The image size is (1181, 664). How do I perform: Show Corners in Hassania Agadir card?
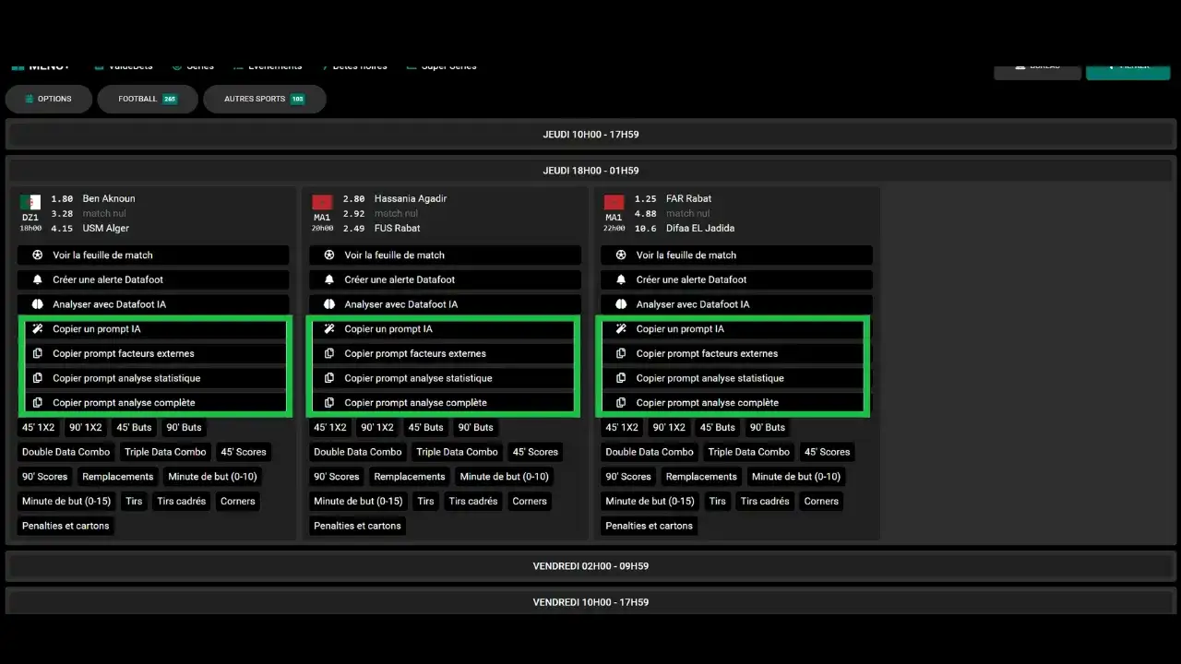pos(530,502)
